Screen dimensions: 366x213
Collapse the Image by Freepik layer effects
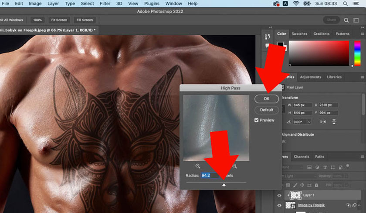360,205
